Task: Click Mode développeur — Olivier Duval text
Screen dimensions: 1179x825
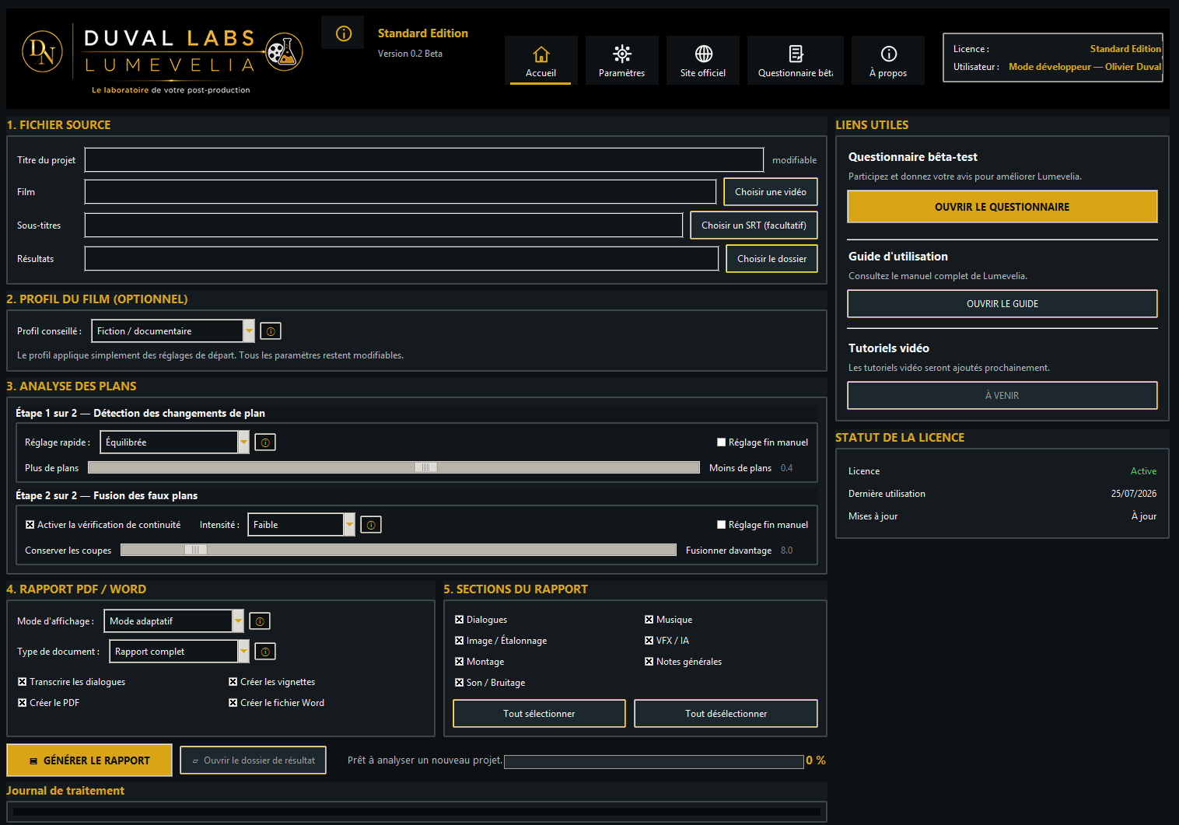Action: click(1085, 67)
